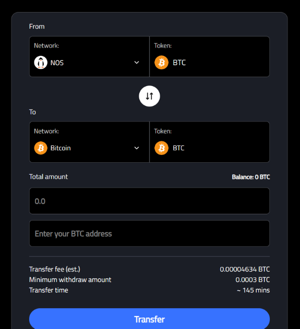This screenshot has width=300, height=329.
Task: Open the NOS network dropdown
Action: [89, 57]
